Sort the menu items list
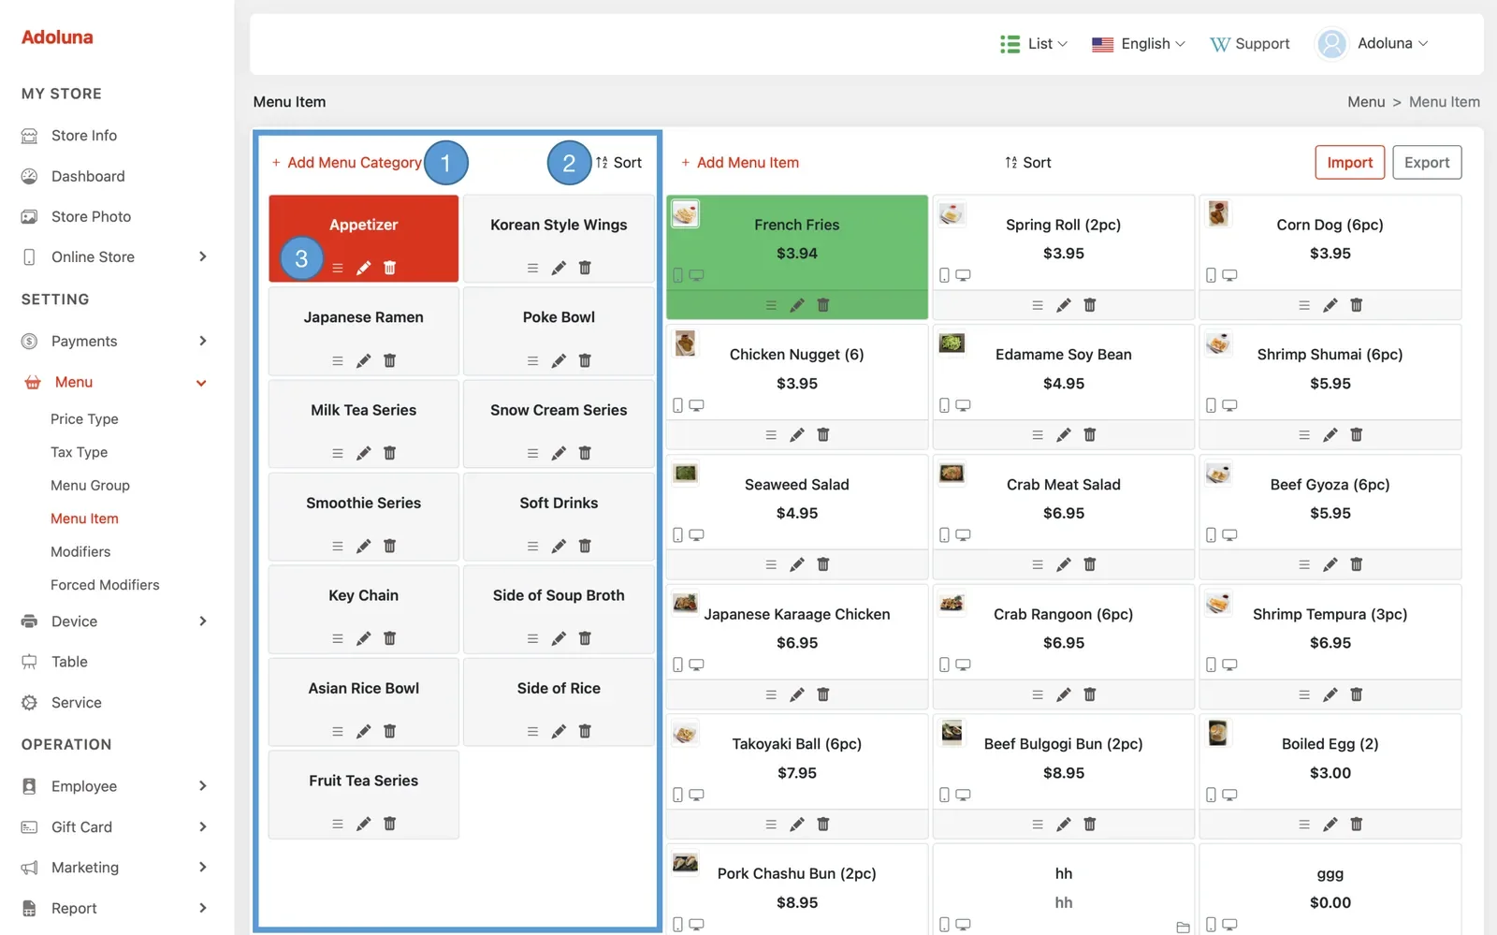This screenshot has width=1497, height=935. (x=1028, y=163)
